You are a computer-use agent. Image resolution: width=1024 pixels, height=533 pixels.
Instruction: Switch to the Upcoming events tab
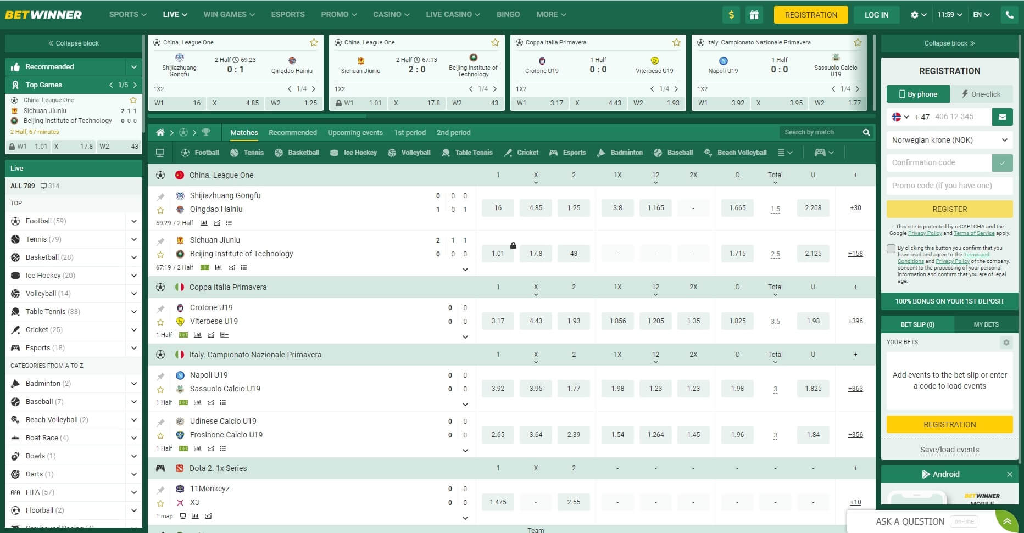(355, 132)
